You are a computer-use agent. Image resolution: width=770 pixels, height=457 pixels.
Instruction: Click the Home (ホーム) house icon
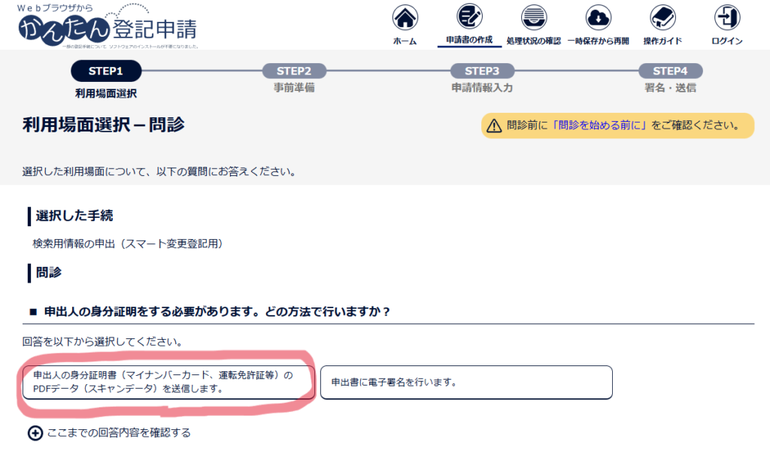coord(405,18)
